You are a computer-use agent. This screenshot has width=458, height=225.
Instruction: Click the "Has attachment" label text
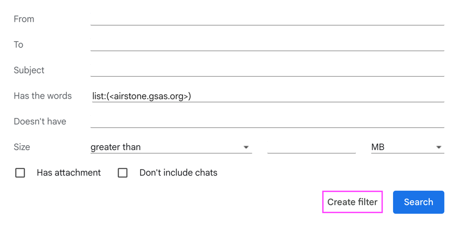pyautogui.click(x=68, y=172)
